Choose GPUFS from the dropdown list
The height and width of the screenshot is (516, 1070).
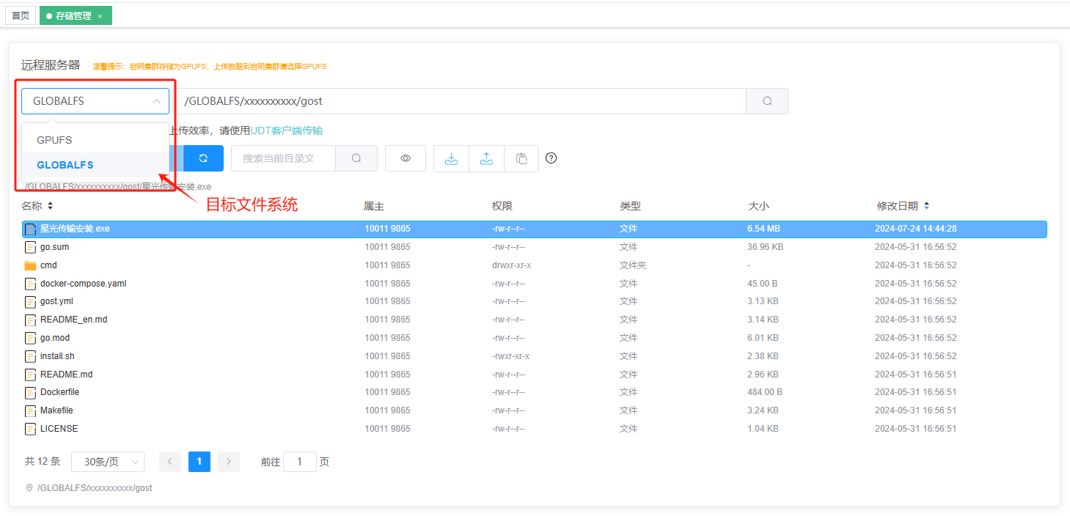pos(95,140)
